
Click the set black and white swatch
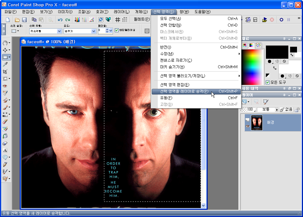pos(268,75)
